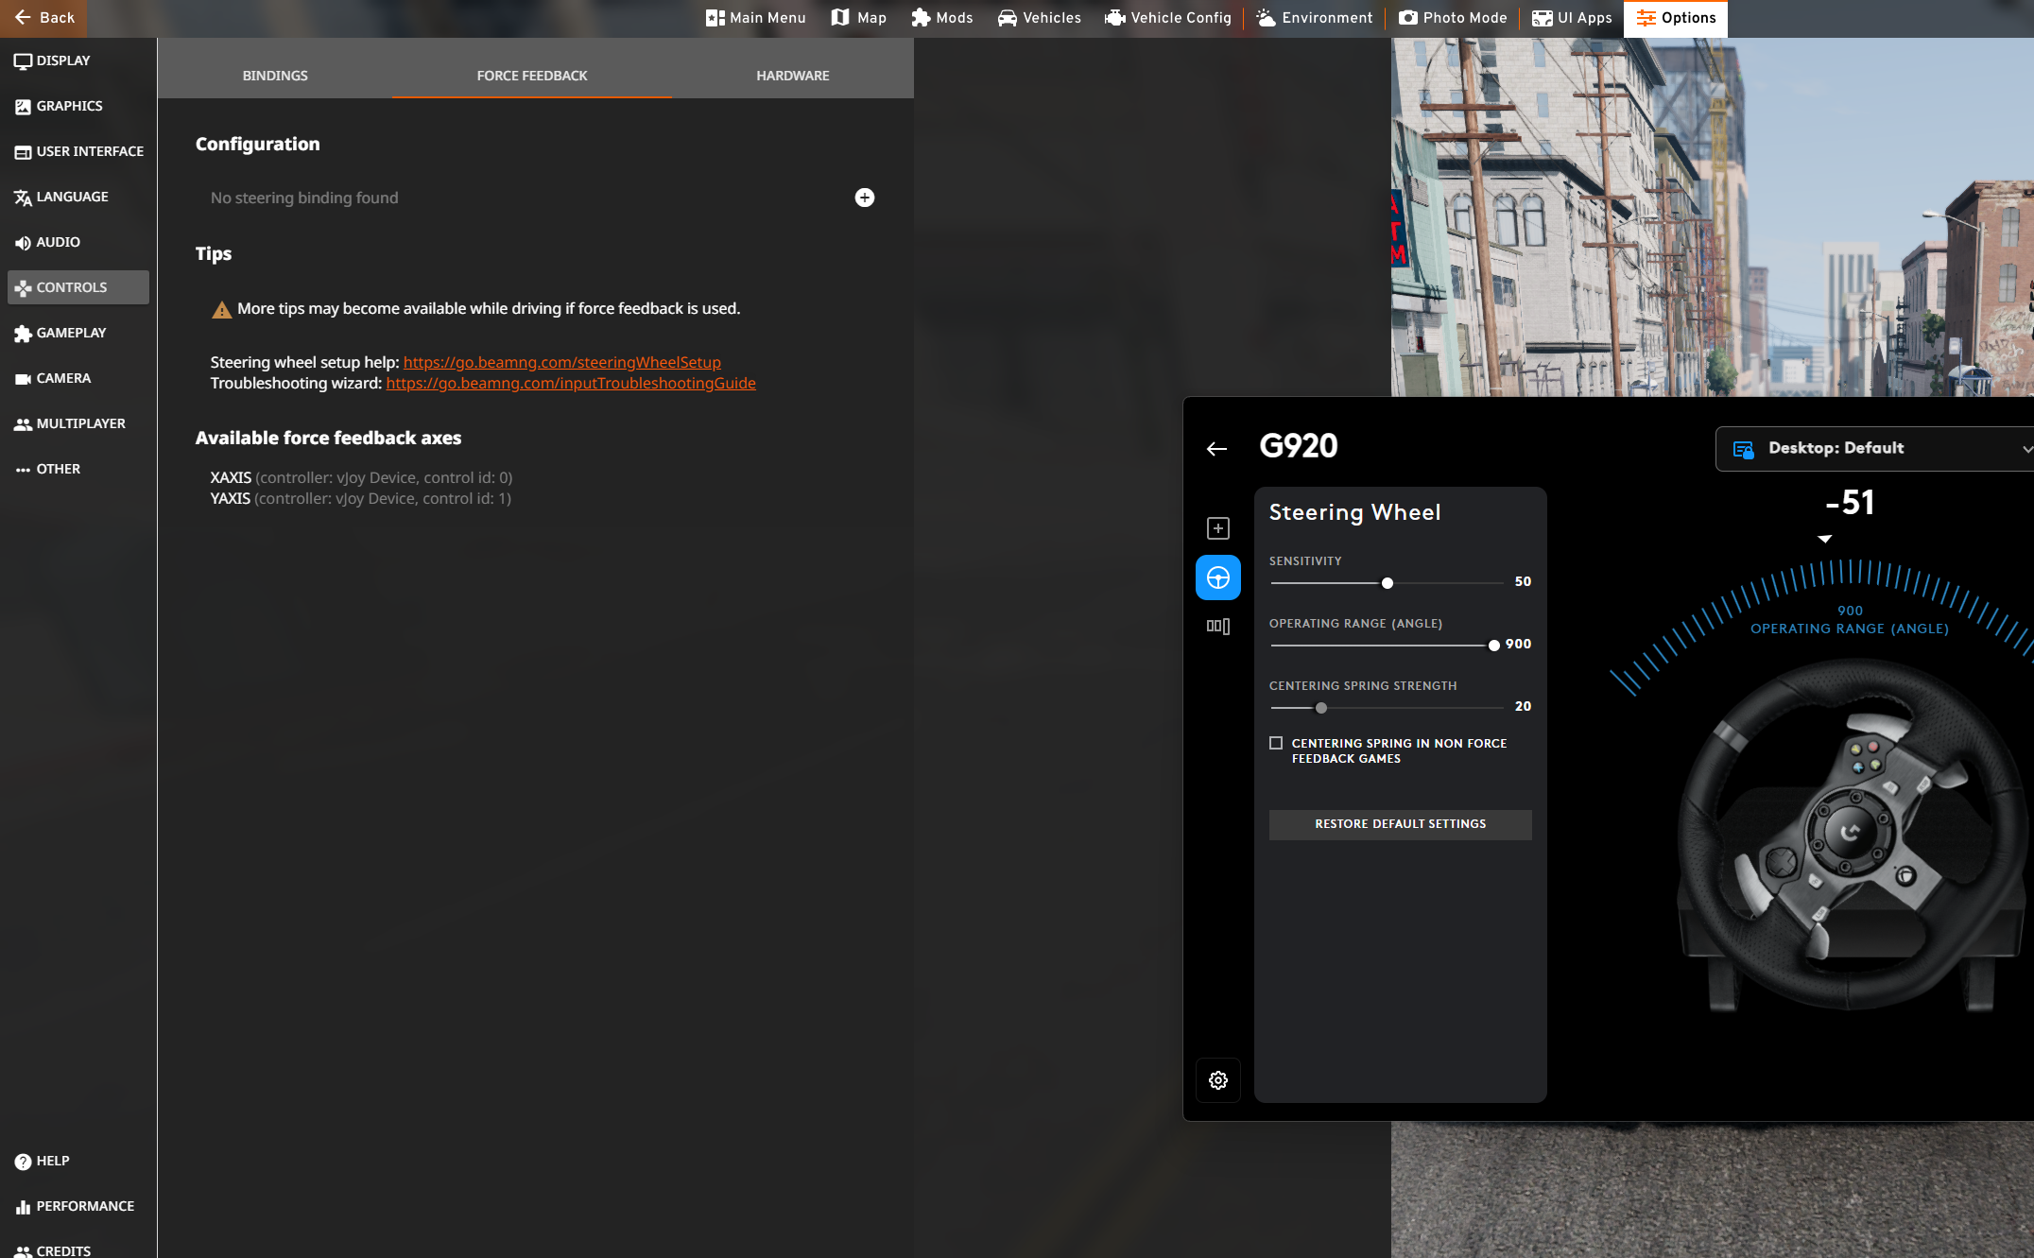The height and width of the screenshot is (1258, 2034).
Task: Click the plus icon to add a steering binding
Action: (x=864, y=198)
